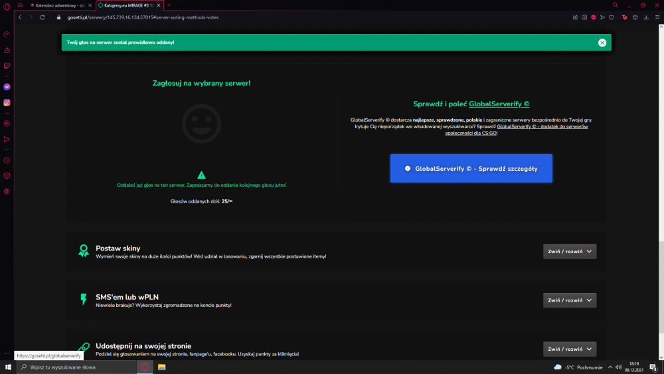Image resolution: width=664 pixels, height=374 pixels.
Task: Open Extensions cube in sidebar
Action: tap(7, 176)
